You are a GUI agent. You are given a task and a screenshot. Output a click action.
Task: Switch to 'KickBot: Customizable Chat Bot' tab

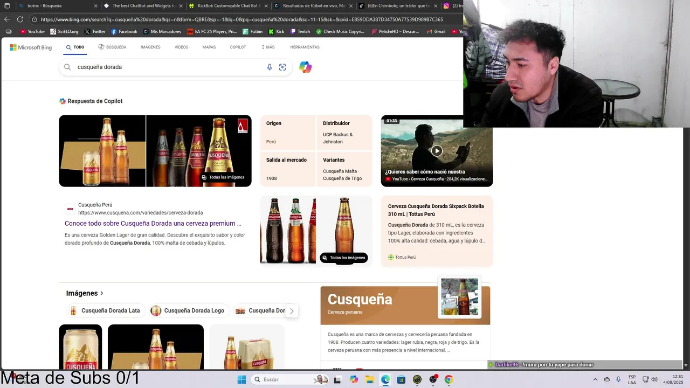click(225, 6)
